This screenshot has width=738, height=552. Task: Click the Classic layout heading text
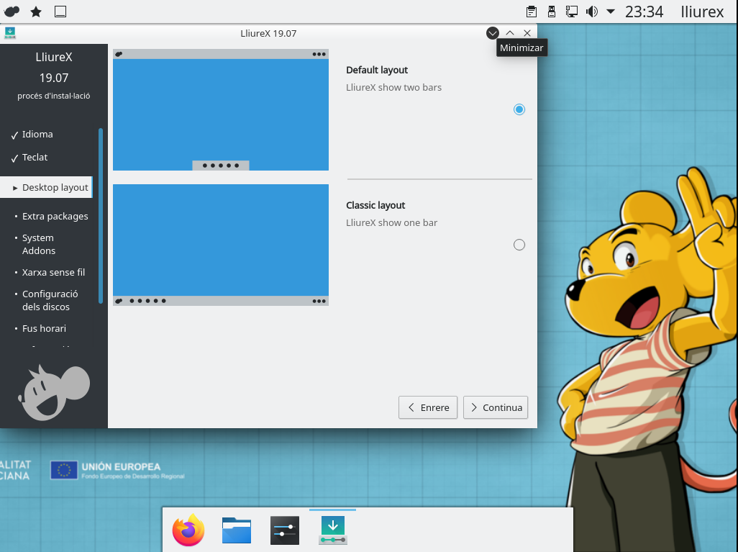375,205
